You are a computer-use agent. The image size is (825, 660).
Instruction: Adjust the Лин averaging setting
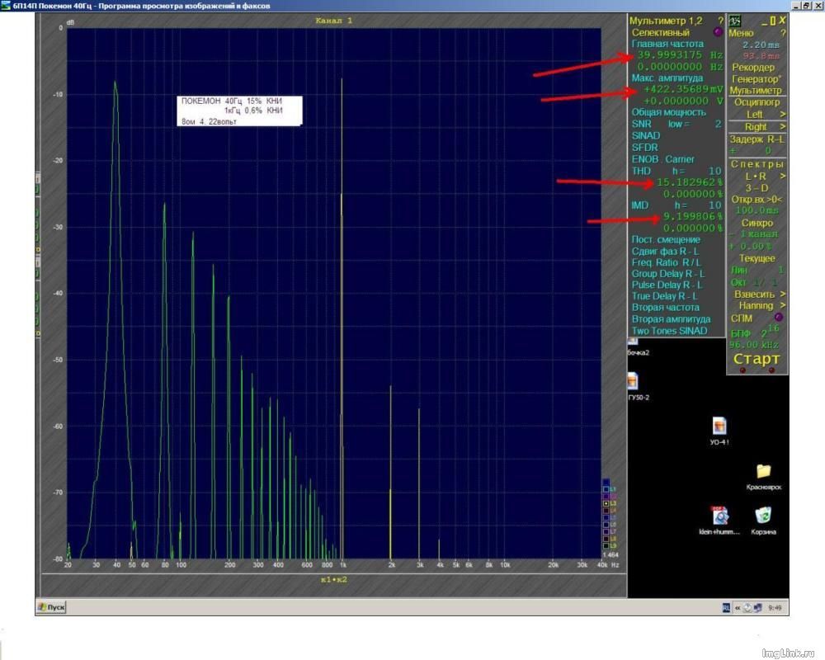[757, 270]
